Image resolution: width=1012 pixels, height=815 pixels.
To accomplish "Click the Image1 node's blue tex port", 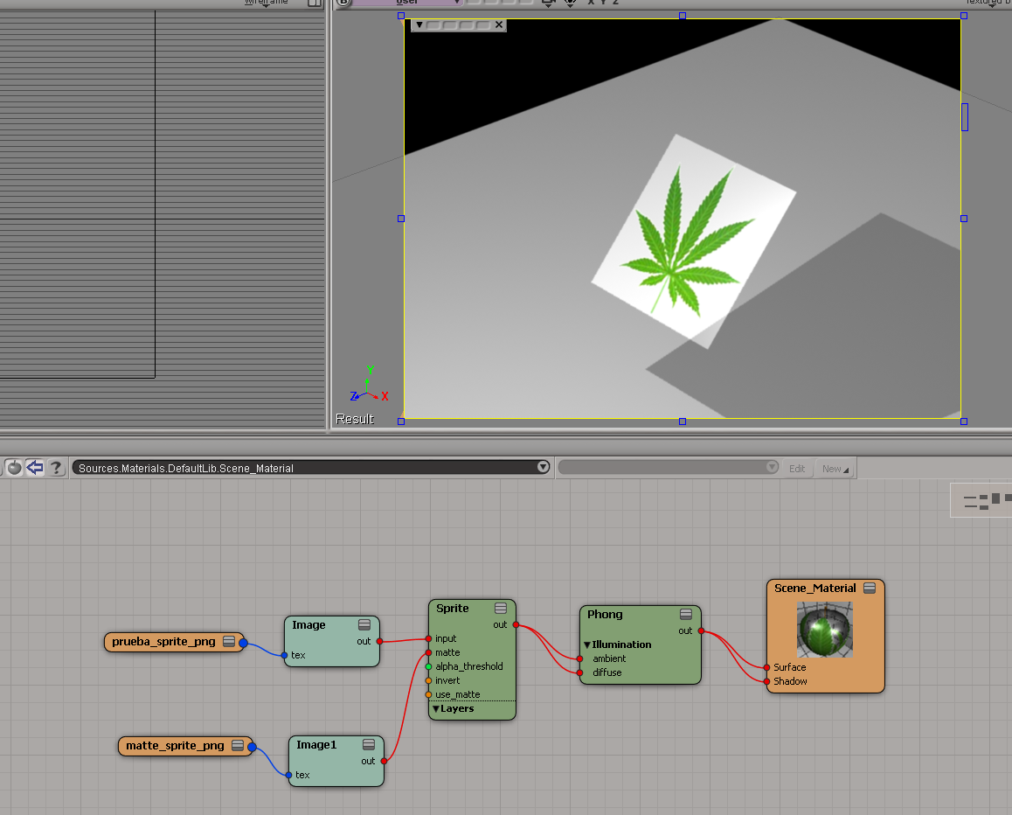I will 288,775.
